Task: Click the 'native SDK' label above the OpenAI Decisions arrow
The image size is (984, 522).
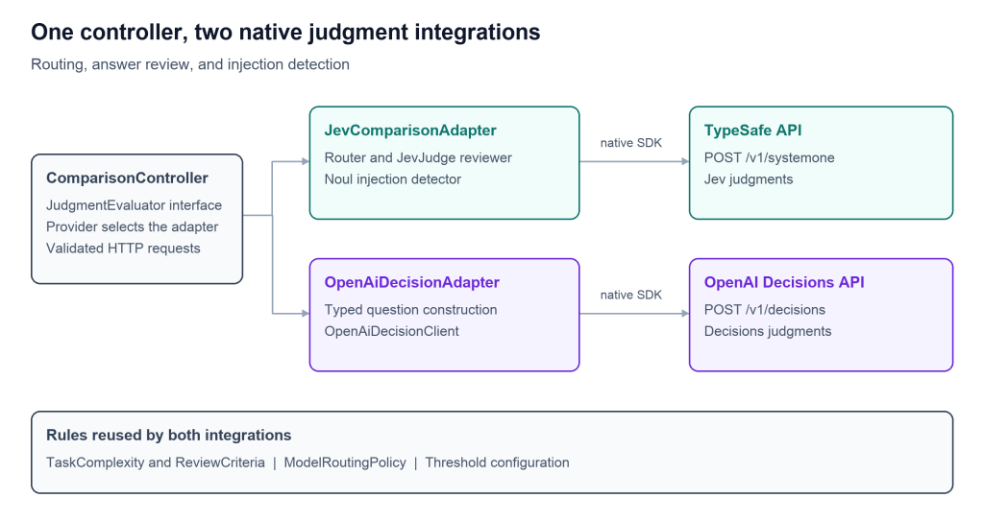Action: pyautogui.click(x=630, y=296)
